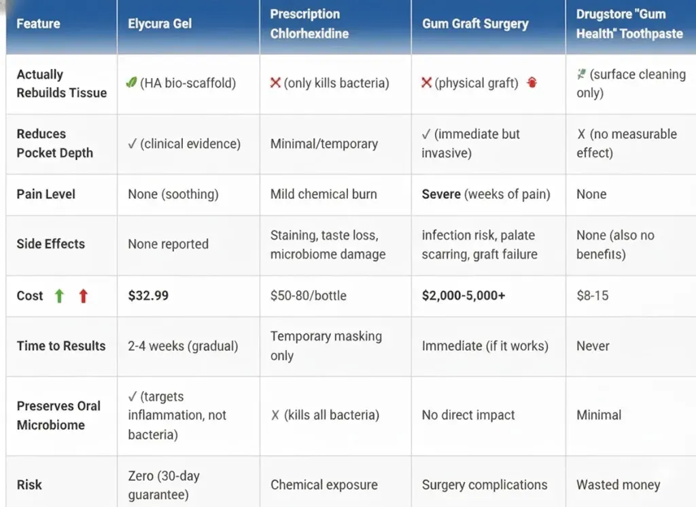Select the 'Prescription Chlorhexidine' column header
The image size is (696, 507).
coord(304,24)
